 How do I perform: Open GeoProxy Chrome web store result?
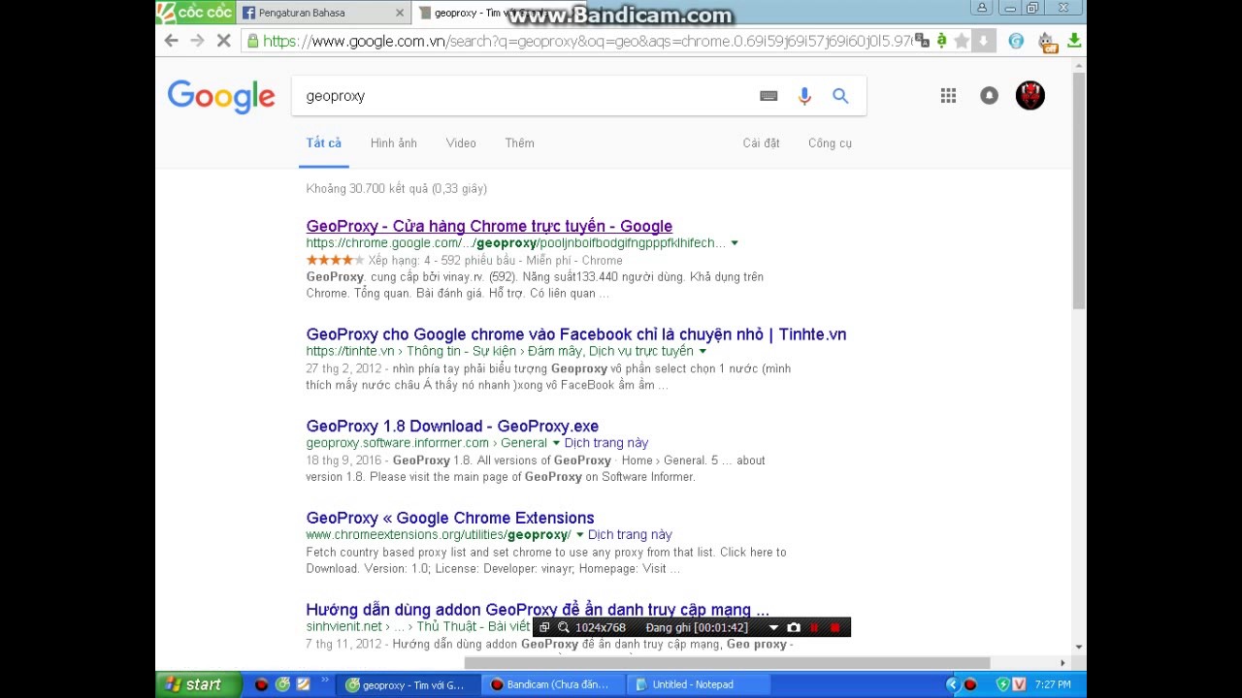(489, 226)
